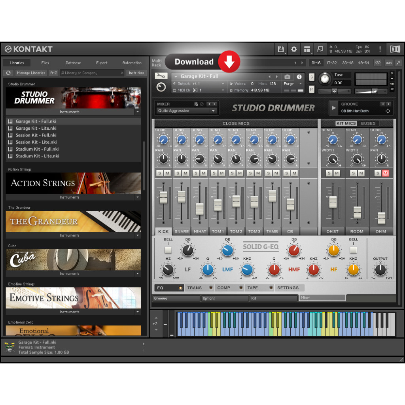
Task: Expand the Action Strings Instruments dropdown
Action: (138, 197)
